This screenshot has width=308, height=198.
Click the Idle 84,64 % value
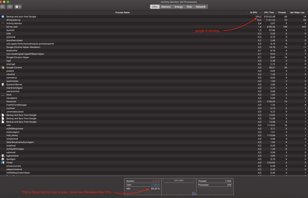coord(155,189)
